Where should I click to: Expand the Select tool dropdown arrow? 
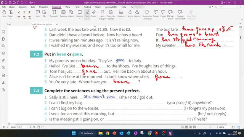point(11,18)
